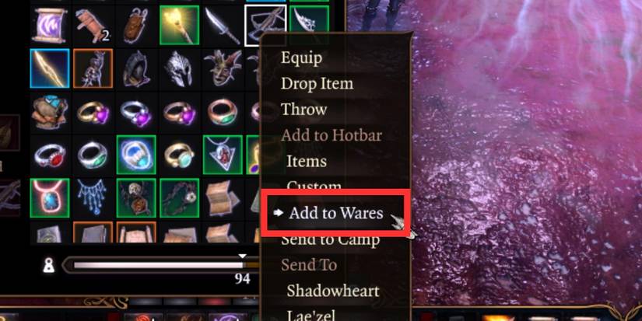Add item to Items hotbar

pyautogui.click(x=307, y=161)
